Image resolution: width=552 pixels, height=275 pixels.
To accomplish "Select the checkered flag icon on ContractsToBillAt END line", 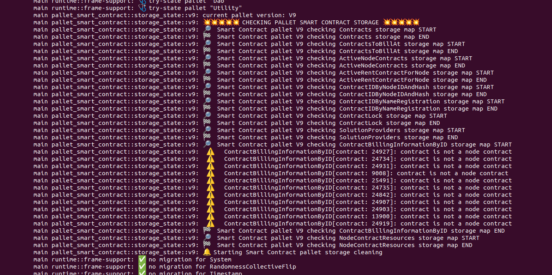I will pyautogui.click(x=208, y=51).
